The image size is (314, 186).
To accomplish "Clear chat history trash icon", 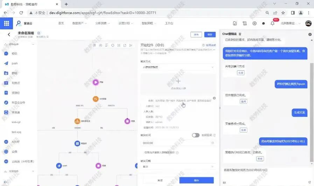I will tap(240, 34).
